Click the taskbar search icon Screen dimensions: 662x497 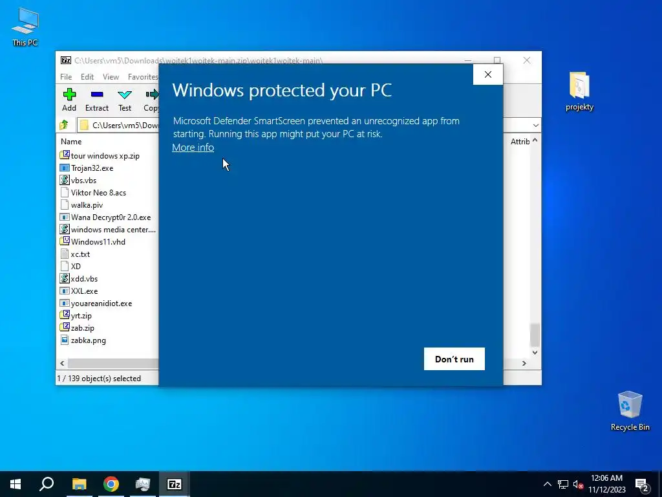47,484
